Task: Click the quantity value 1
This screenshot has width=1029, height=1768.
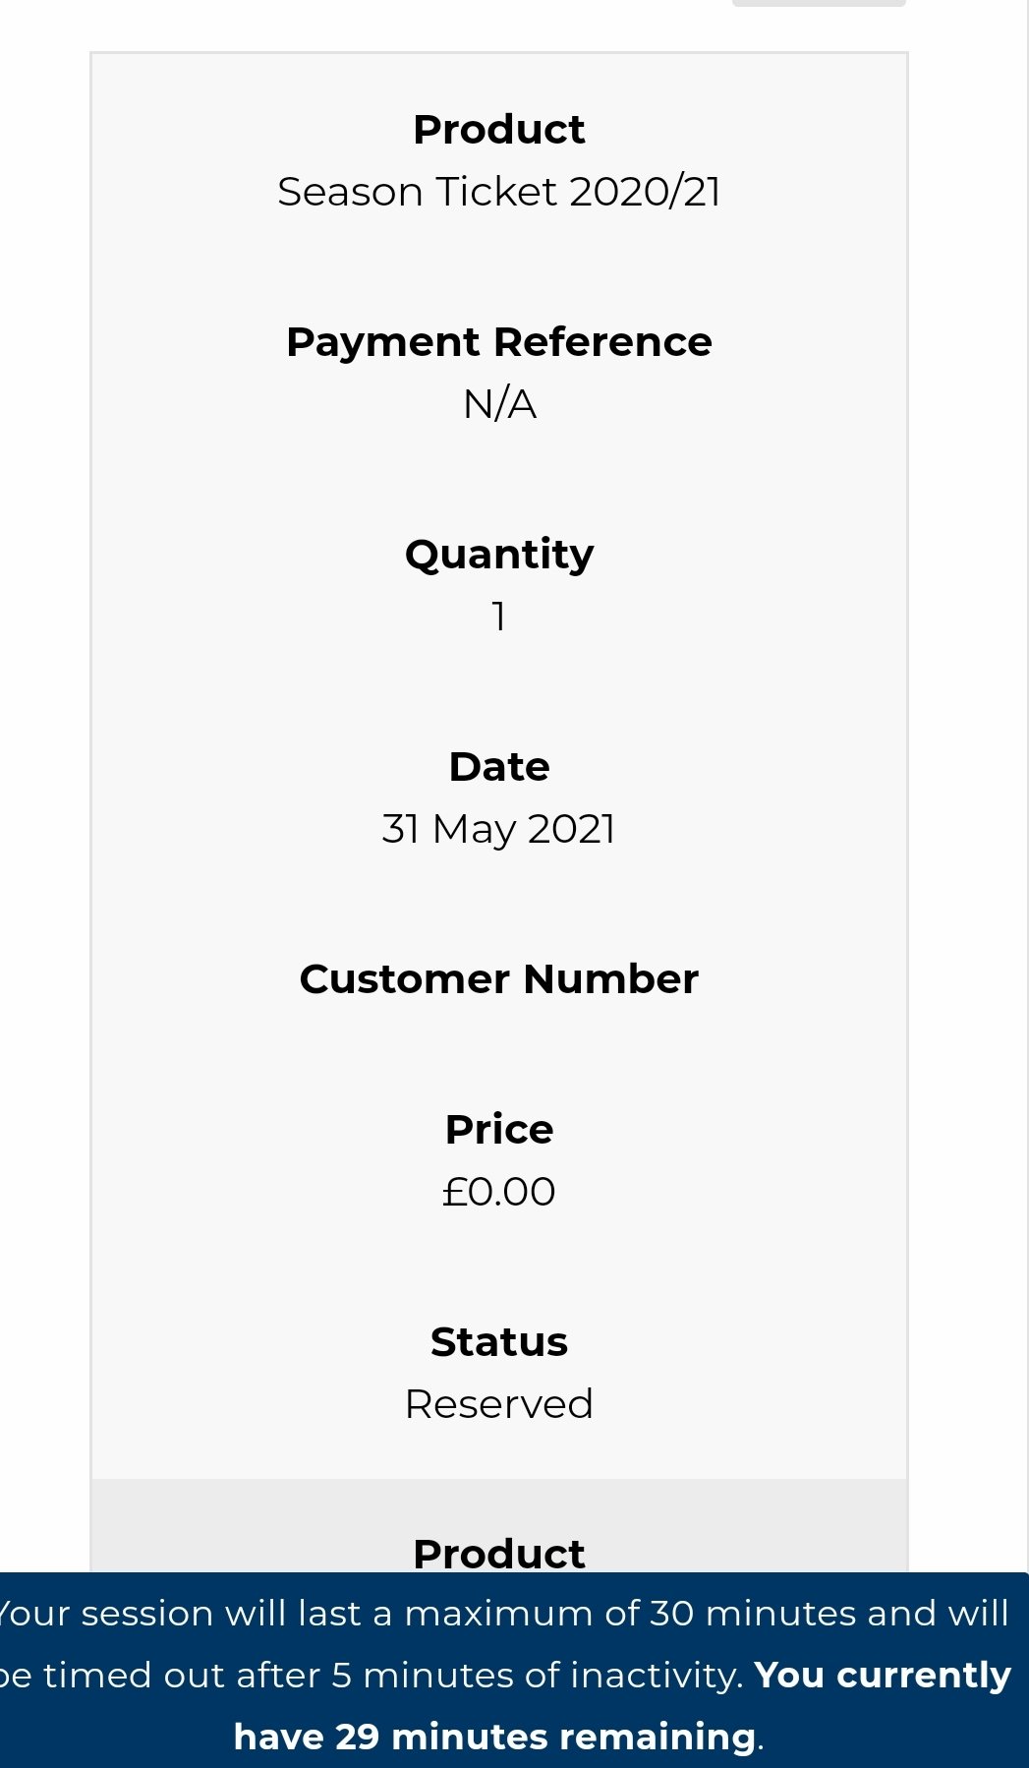Action: [498, 617]
